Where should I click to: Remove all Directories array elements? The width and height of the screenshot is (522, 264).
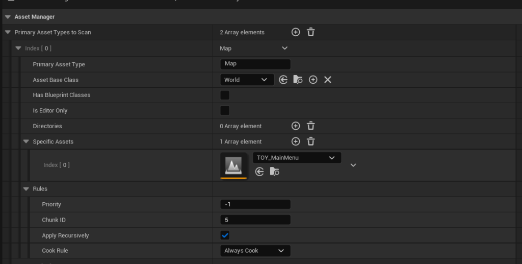tap(311, 126)
